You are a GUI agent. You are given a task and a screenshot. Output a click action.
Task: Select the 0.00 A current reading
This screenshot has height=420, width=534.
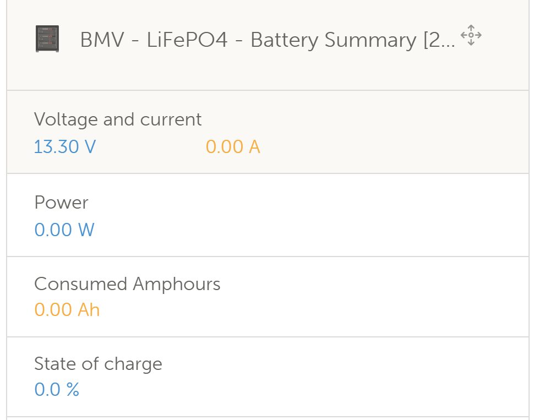click(233, 147)
